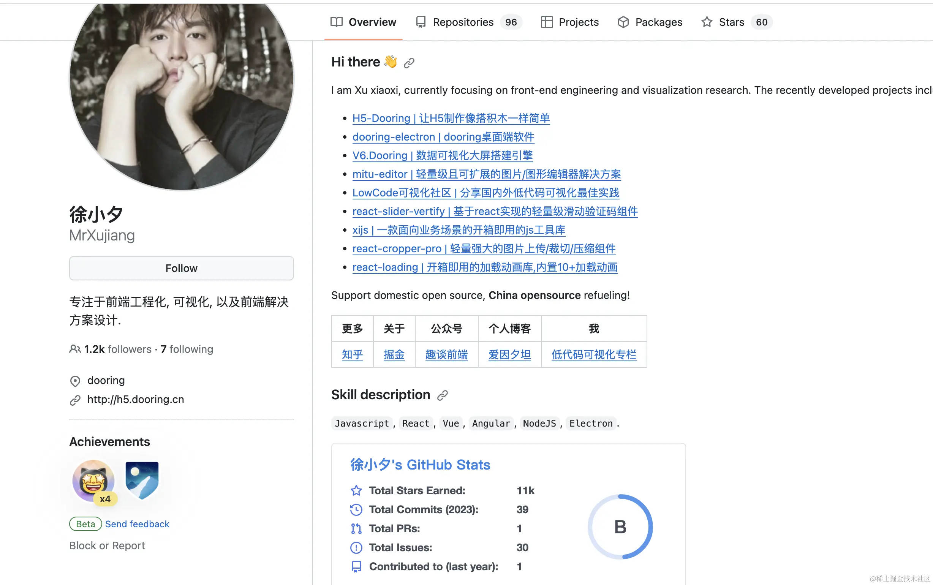Viewport: 933px width, 585px height.
Task: Open the dooring-electron link
Action: click(443, 137)
